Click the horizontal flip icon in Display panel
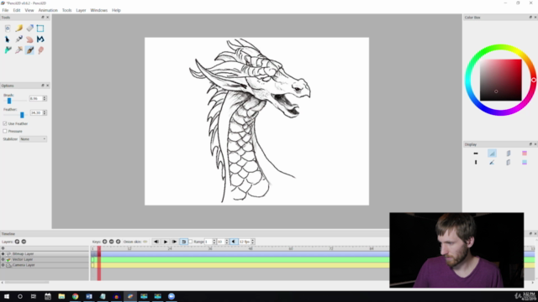Screen dimensions: 538x302 click(476, 154)
